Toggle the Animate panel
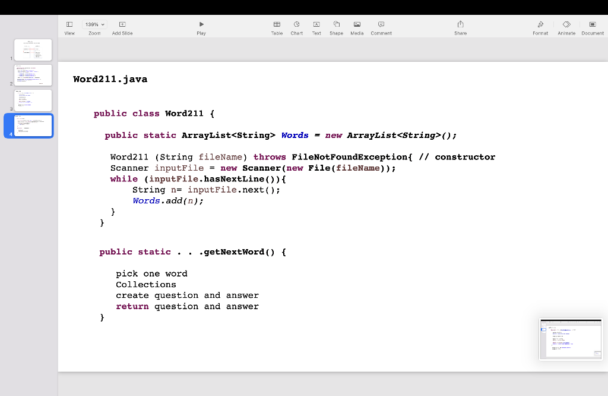The height and width of the screenshot is (396, 608). click(x=566, y=24)
